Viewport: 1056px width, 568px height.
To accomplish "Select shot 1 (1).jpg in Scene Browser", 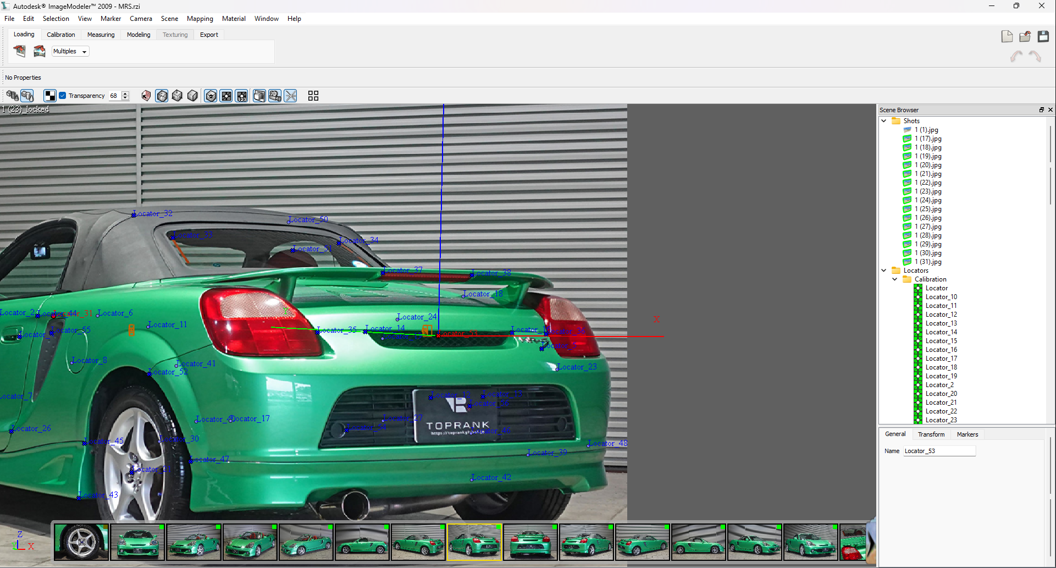I will coord(926,130).
